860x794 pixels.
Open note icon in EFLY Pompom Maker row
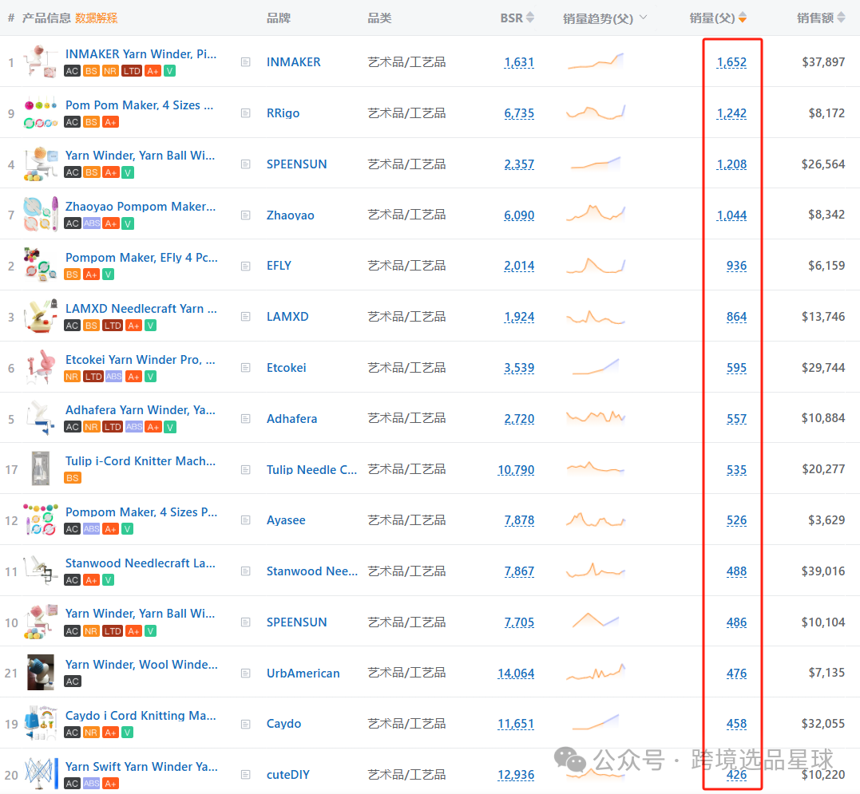(x=246, y=266)
